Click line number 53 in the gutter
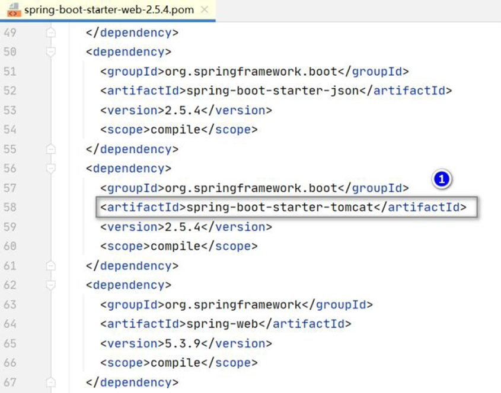This screenshot has height=393, width=501. (x=10, y=111)
